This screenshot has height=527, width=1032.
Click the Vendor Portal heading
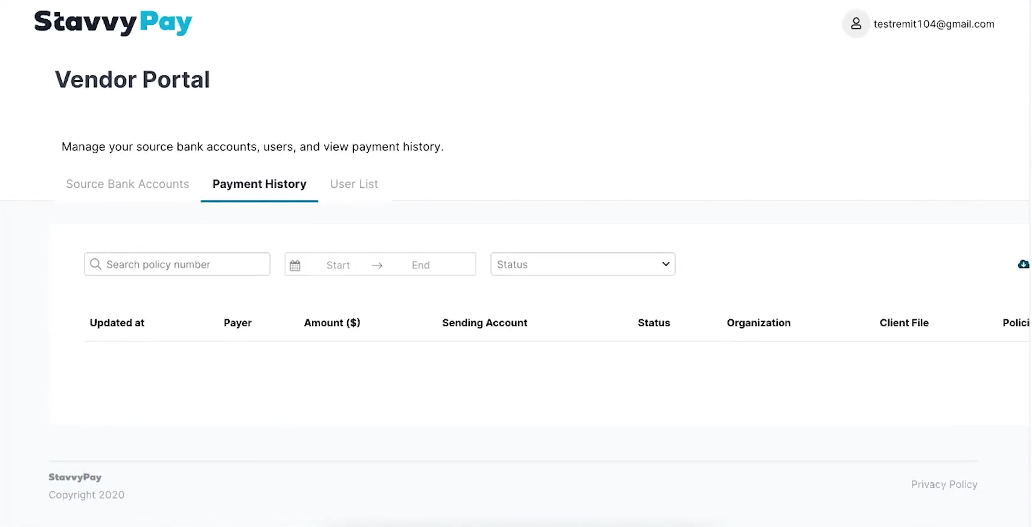pos(132,80)
